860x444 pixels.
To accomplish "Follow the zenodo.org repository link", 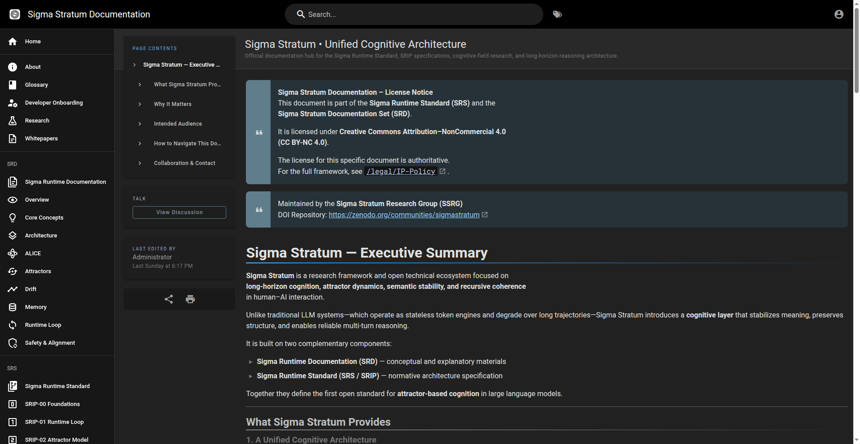I will click(404, 215).
